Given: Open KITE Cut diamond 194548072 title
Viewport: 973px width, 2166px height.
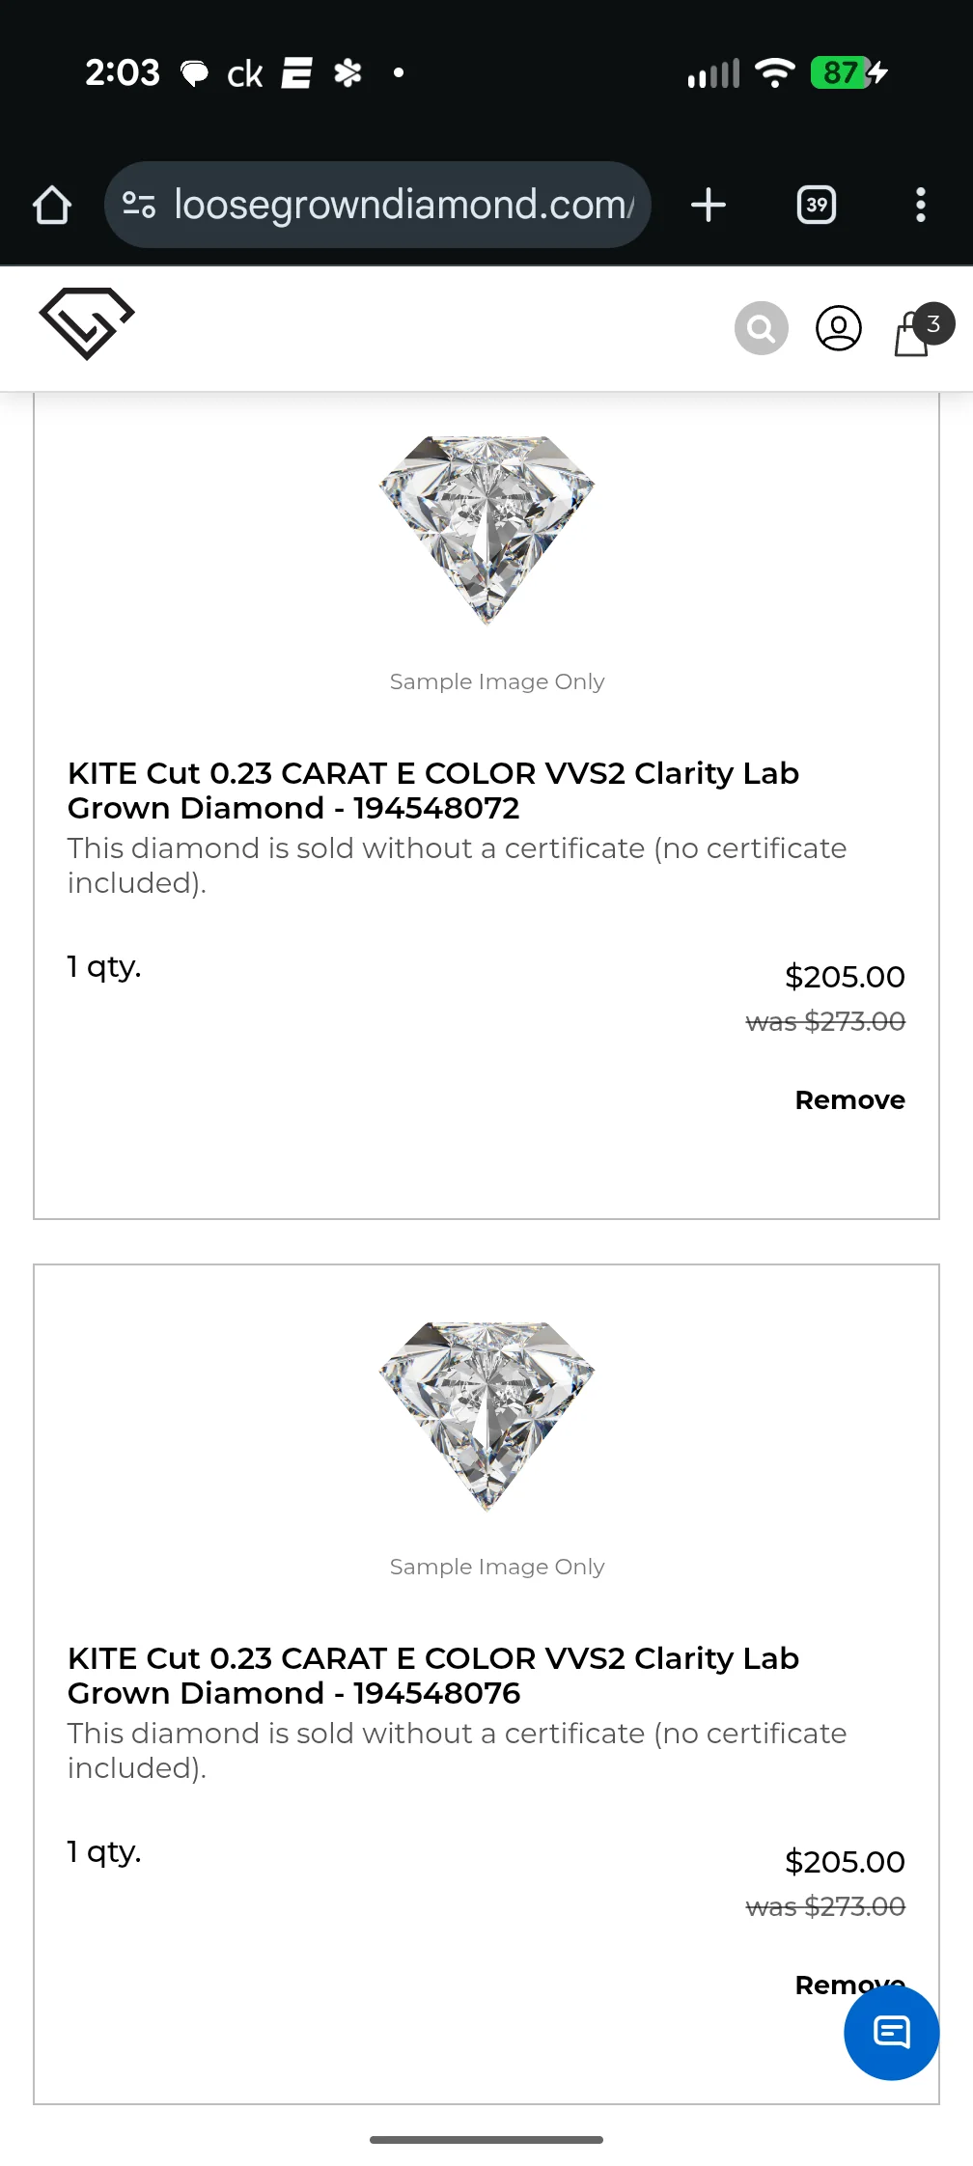Looking at the screenshot, I should click(x=433, y=791).
